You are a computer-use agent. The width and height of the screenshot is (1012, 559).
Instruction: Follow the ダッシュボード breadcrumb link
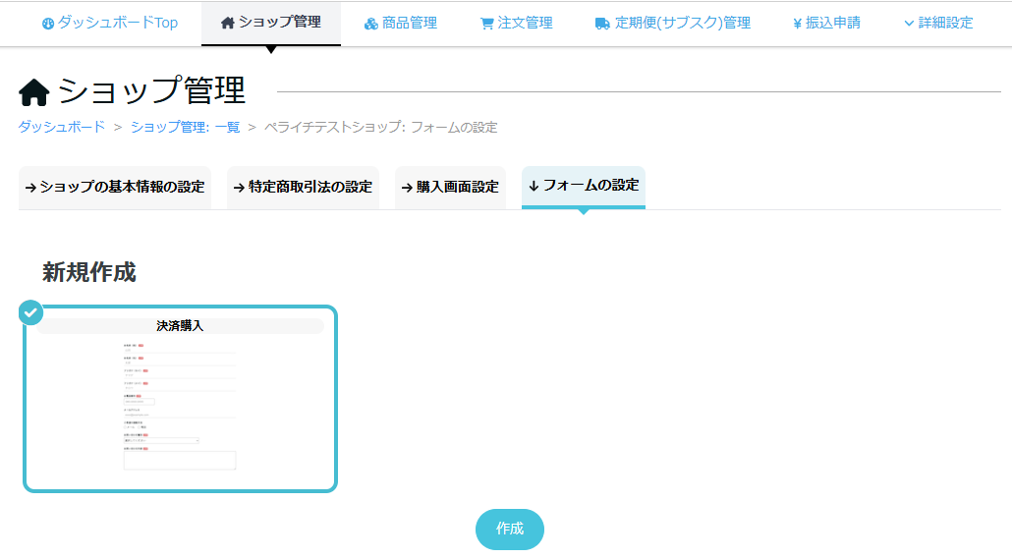click(x=61, y=127)
